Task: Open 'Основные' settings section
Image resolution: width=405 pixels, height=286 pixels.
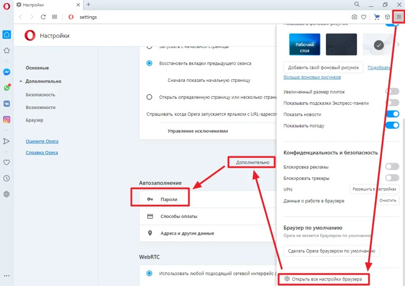Action: pos(37,68)
